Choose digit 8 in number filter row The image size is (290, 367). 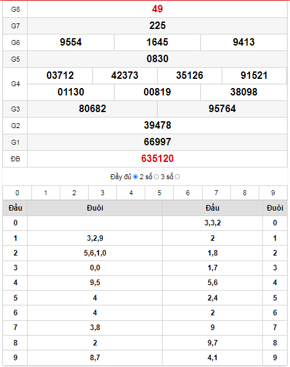244,193
